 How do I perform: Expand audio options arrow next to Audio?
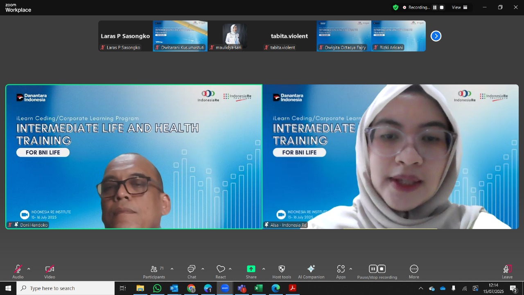click(x=29, y=269)
